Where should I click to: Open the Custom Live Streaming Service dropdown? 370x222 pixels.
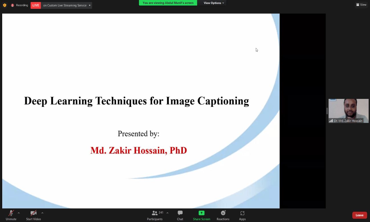coord(90,5)
